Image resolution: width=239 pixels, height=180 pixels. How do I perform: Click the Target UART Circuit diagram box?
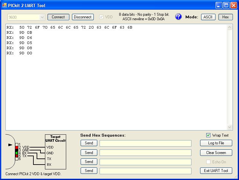56,152
